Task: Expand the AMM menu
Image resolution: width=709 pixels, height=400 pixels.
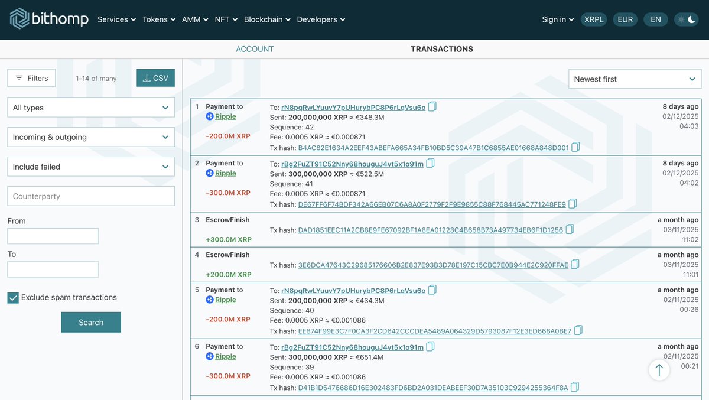Action: coord(195,19)
